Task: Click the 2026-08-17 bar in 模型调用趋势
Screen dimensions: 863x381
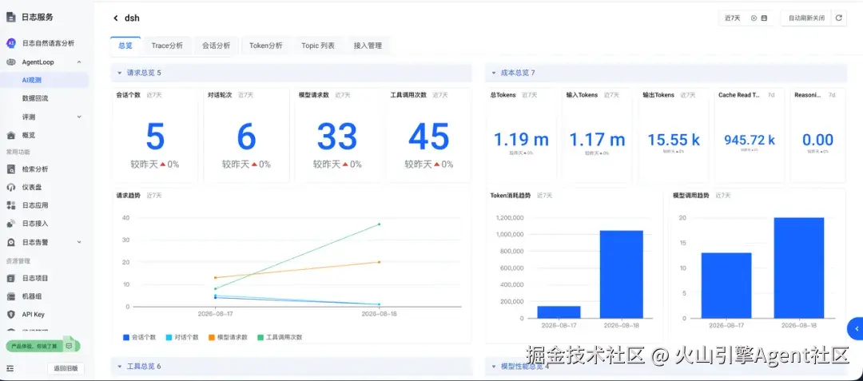Action: pyautogui.click(x=726, y=285)
